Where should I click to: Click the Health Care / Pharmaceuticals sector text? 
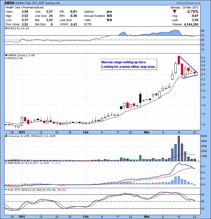click(25, 7)
